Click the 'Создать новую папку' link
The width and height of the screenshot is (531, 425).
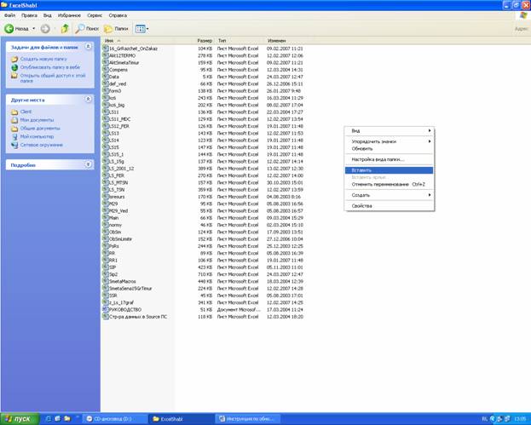(x=43, y=59)
